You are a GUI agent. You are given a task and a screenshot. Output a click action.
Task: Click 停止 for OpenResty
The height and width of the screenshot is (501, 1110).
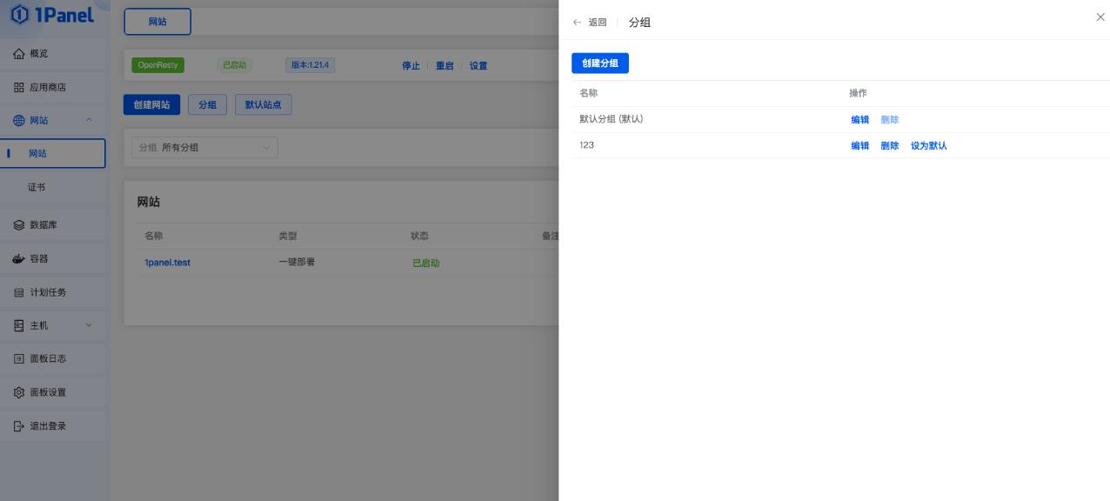coord(411,66)
